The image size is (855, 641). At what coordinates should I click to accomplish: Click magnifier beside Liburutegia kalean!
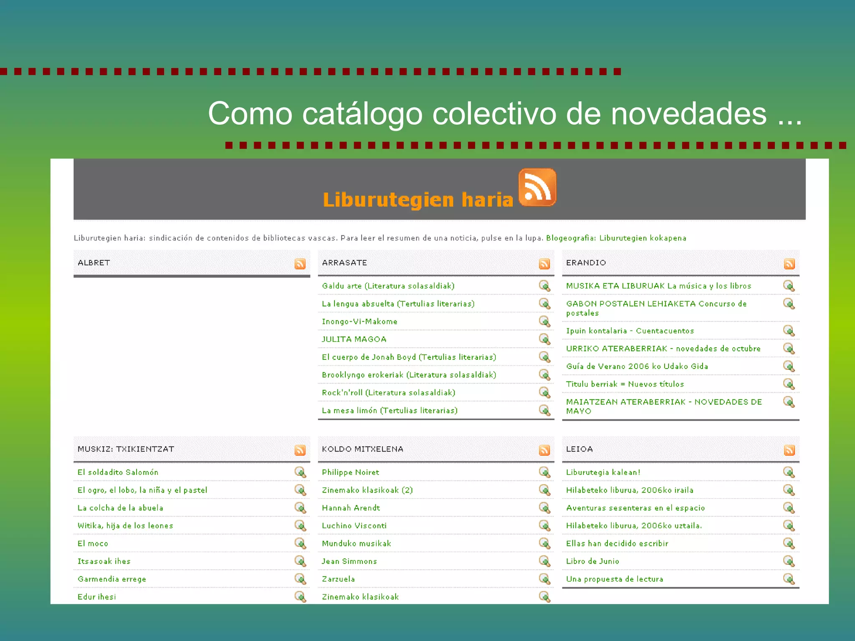[x=789, y=472]
